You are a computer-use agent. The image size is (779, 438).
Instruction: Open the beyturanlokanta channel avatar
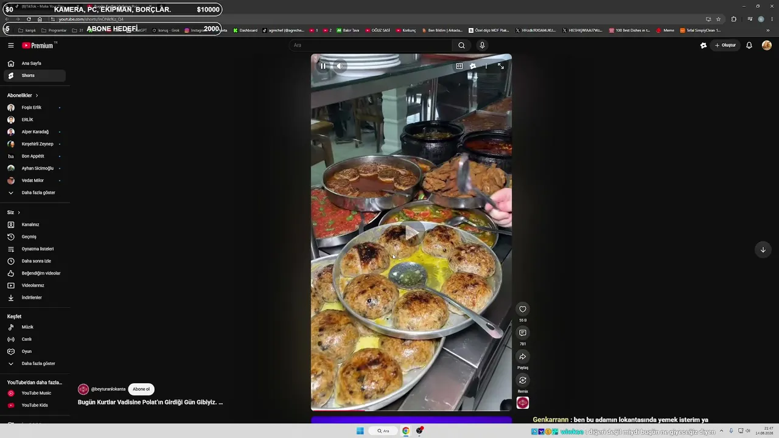click(83, 389)
